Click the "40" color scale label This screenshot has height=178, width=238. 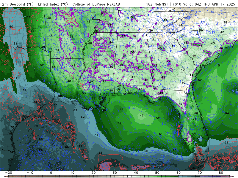pos(136,173)
